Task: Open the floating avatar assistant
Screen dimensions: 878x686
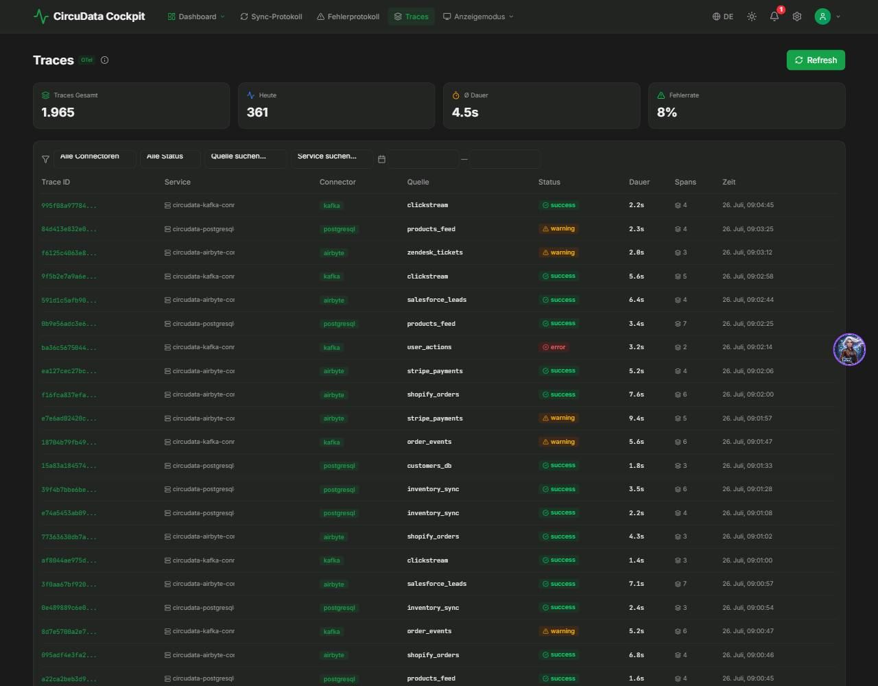Action: (849, 349)
